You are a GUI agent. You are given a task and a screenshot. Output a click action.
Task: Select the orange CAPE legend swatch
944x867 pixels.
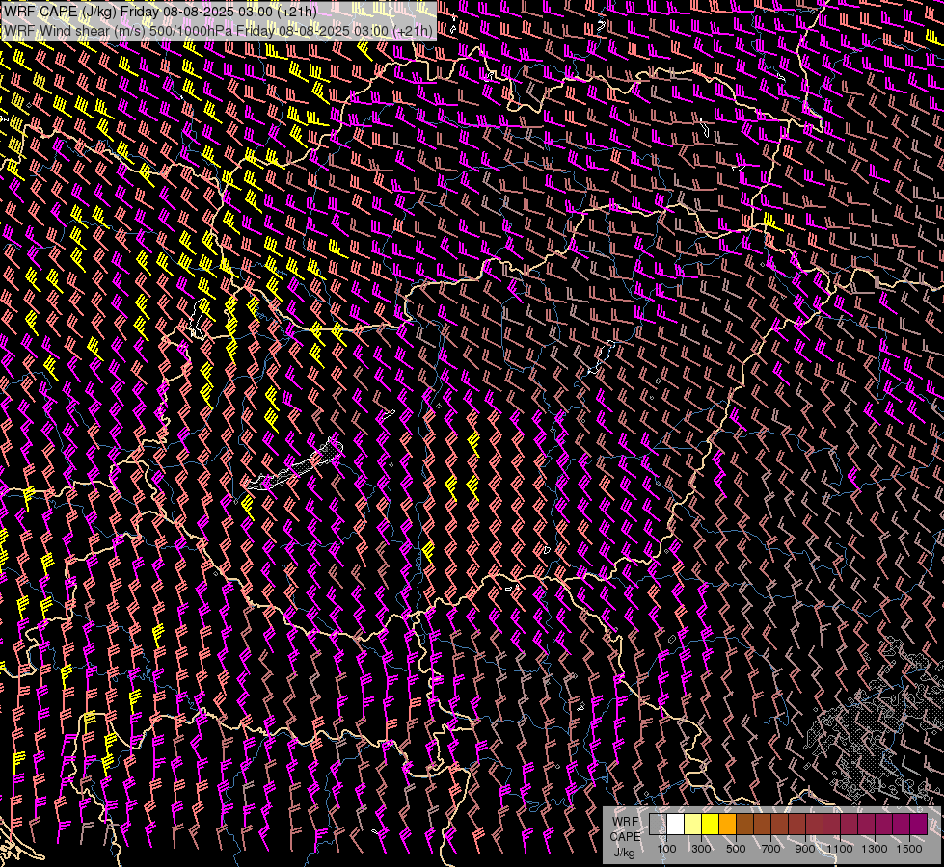click(727, 825)
